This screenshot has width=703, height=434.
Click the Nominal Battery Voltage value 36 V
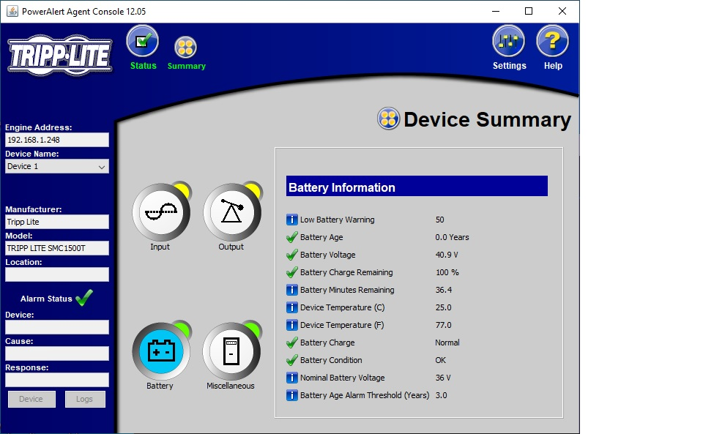443,378
